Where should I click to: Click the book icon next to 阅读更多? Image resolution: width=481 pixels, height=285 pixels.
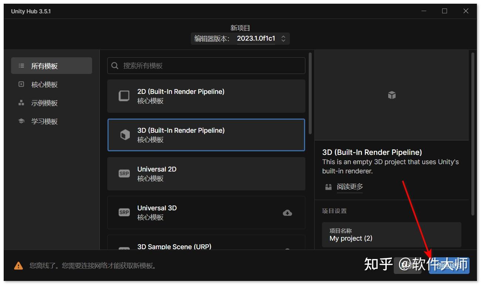point(328,187)
